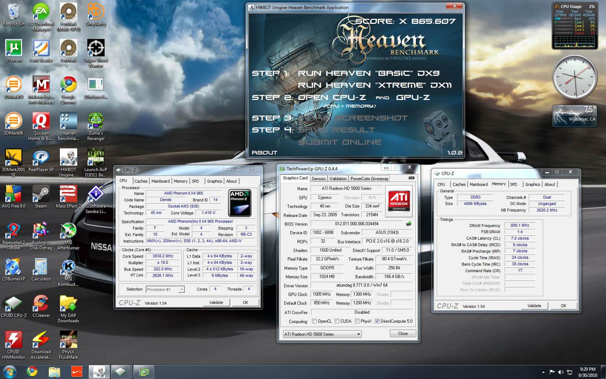Switch to Validation tab in GPU-Z

click(x=338, y=179)
